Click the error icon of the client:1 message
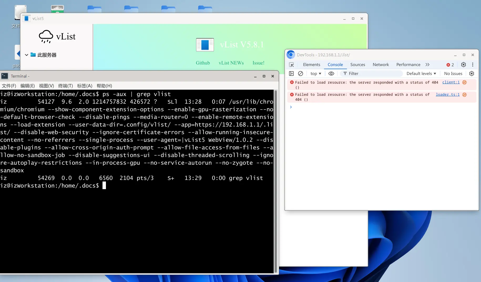This screenshot has width=481, height=282. (x=292, y=82)
